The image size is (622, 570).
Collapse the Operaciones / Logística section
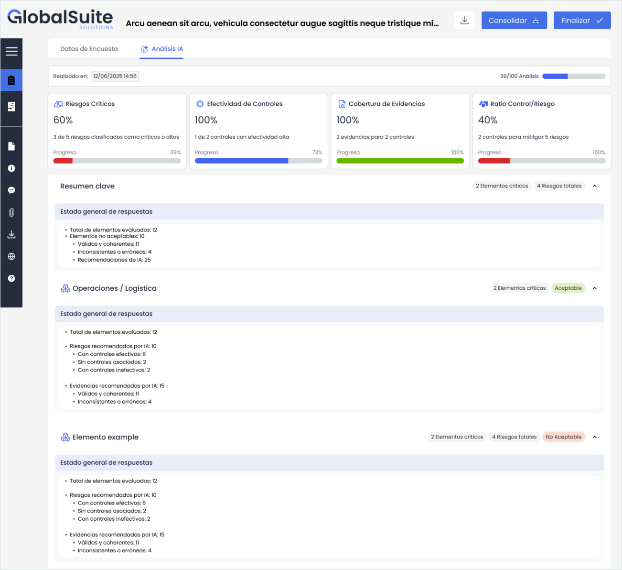595,288
